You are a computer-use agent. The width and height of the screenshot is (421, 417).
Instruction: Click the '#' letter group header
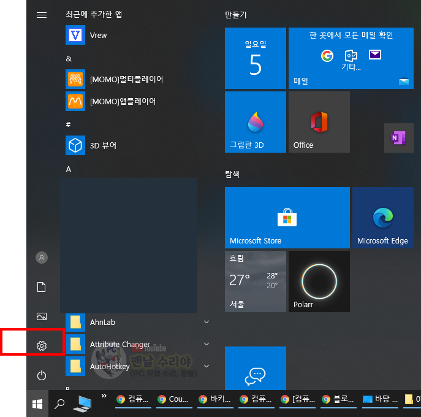pyautogui.click(x=68, y=124)
